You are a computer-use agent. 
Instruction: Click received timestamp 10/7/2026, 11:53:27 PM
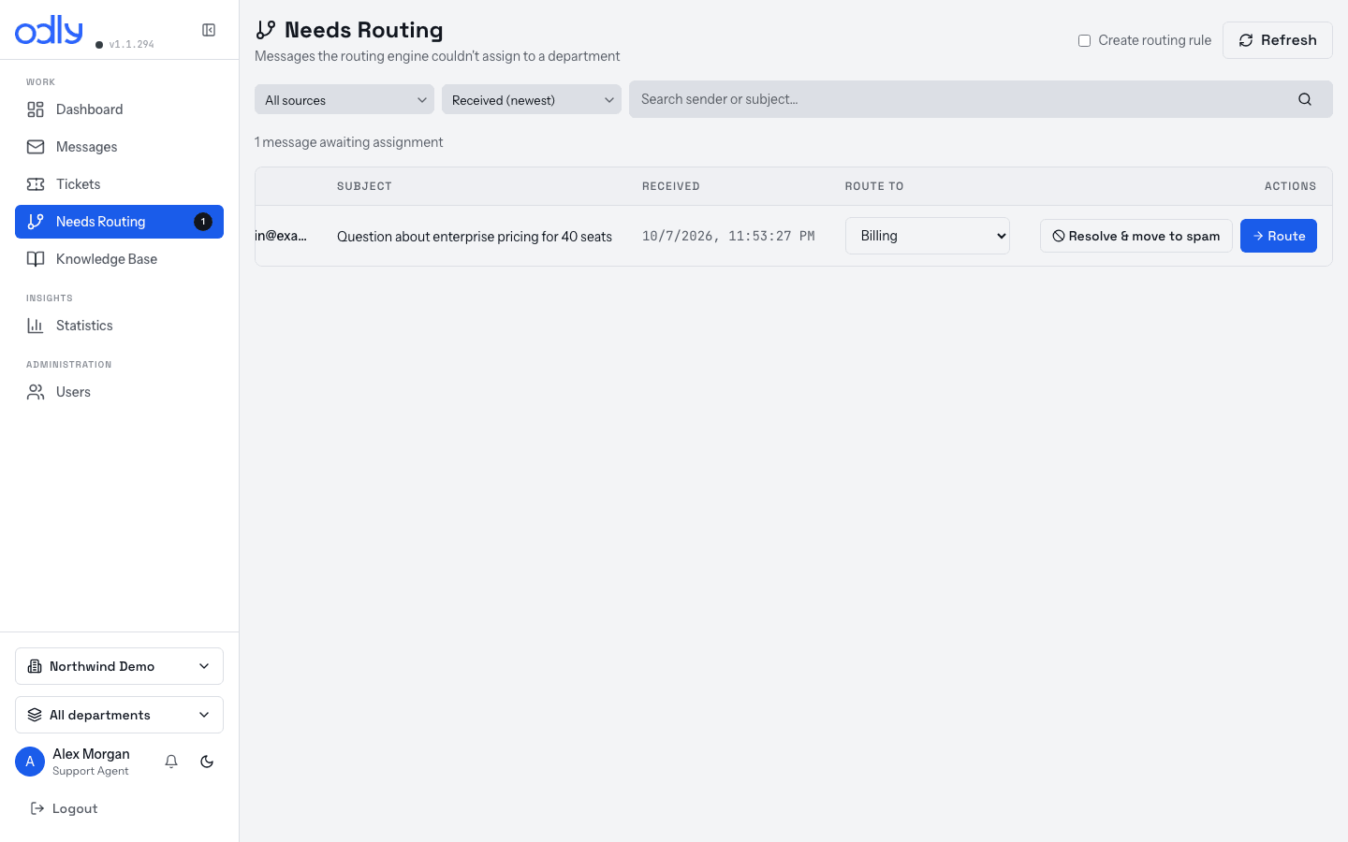728,236
